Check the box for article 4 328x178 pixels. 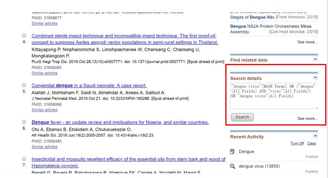[x=24, y=35]
